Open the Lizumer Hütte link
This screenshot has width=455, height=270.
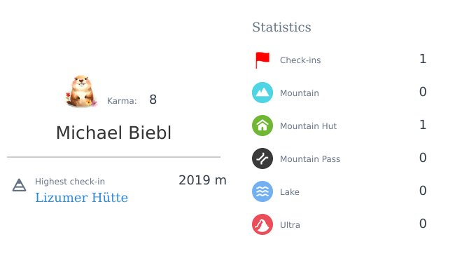click(81, 198)
